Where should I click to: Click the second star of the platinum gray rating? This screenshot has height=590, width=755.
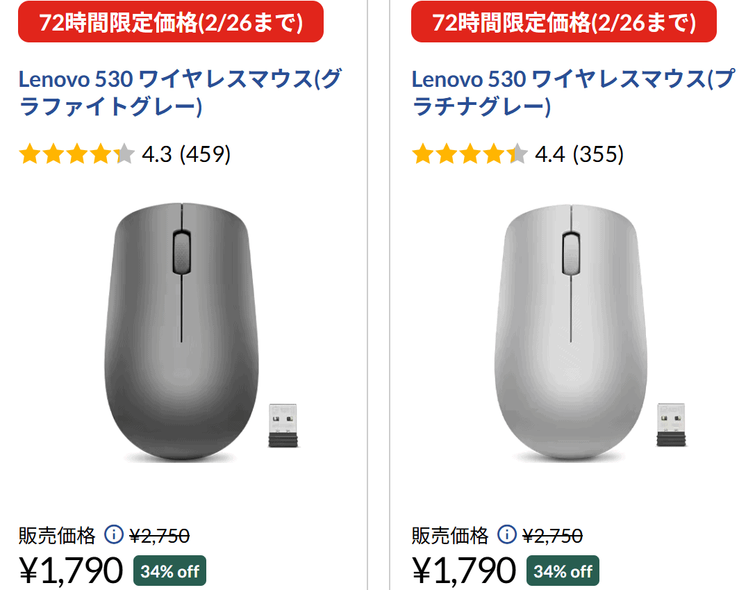coord(447,154)
